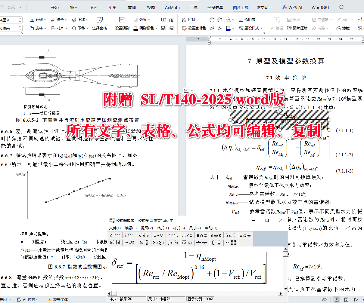
Task: Switch to the 引用 tab
Action: pos(113,8)
